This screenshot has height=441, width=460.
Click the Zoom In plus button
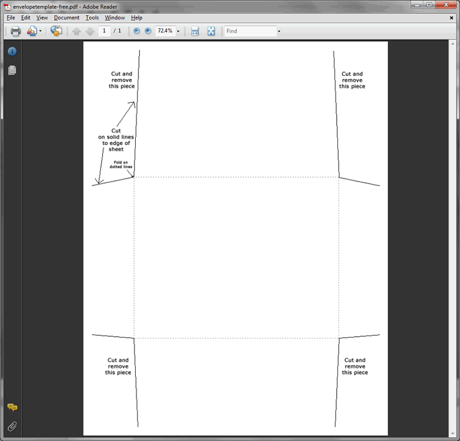(x=148, y=31)
